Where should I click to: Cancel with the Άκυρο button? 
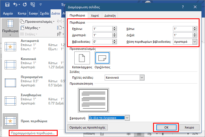189,127
